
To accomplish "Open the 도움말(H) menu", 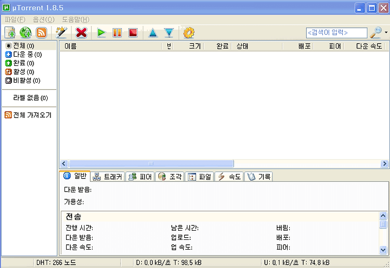I will pos(76,19).
